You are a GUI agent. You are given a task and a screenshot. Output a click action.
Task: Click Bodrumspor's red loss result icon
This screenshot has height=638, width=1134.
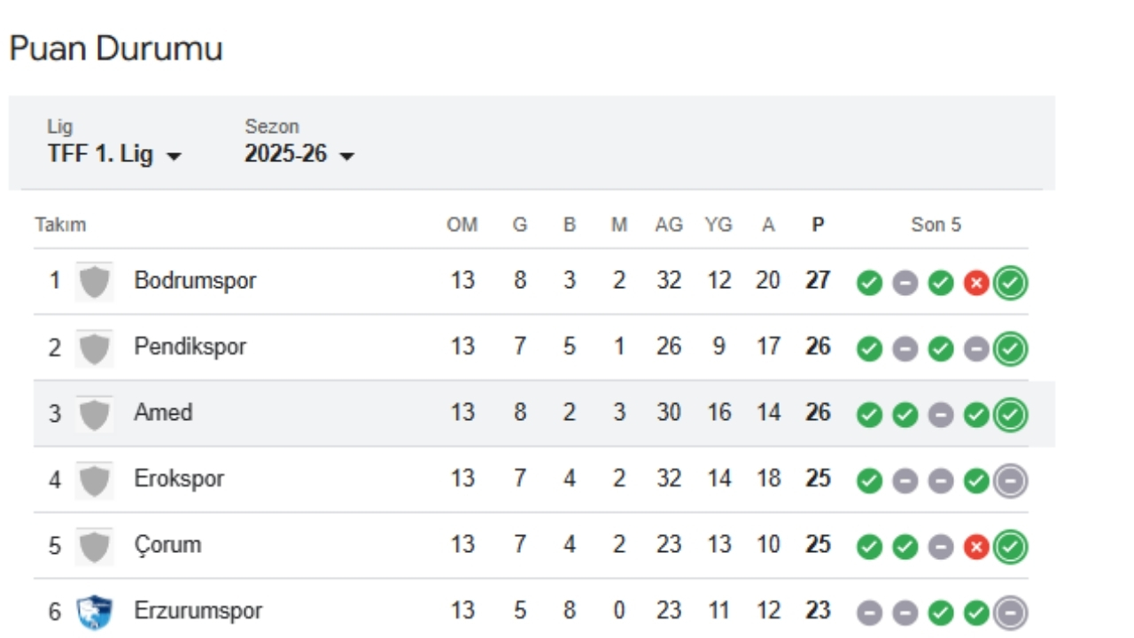(975, 284)
